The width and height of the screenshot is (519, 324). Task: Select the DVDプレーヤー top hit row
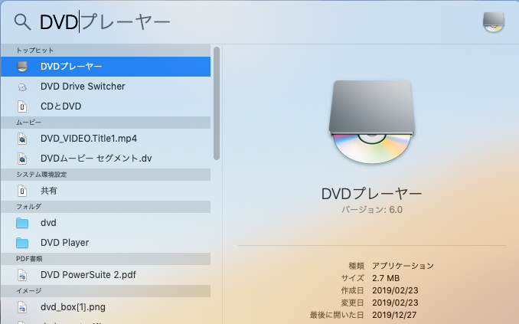click(106, 67)
